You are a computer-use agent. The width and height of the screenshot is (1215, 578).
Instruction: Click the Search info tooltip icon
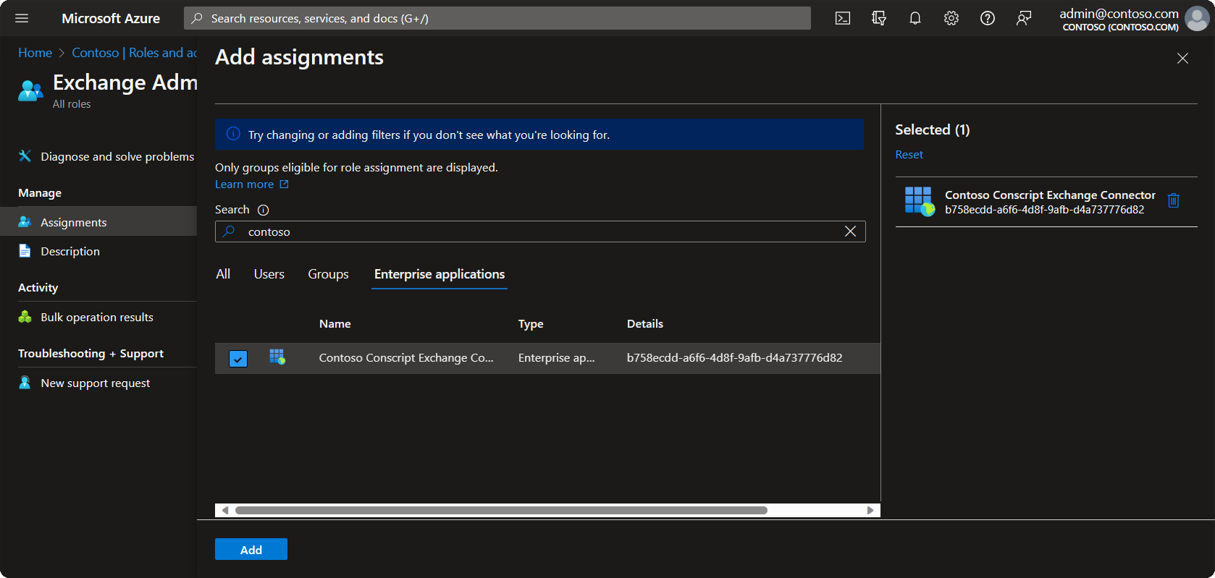[x=264, y=210]
